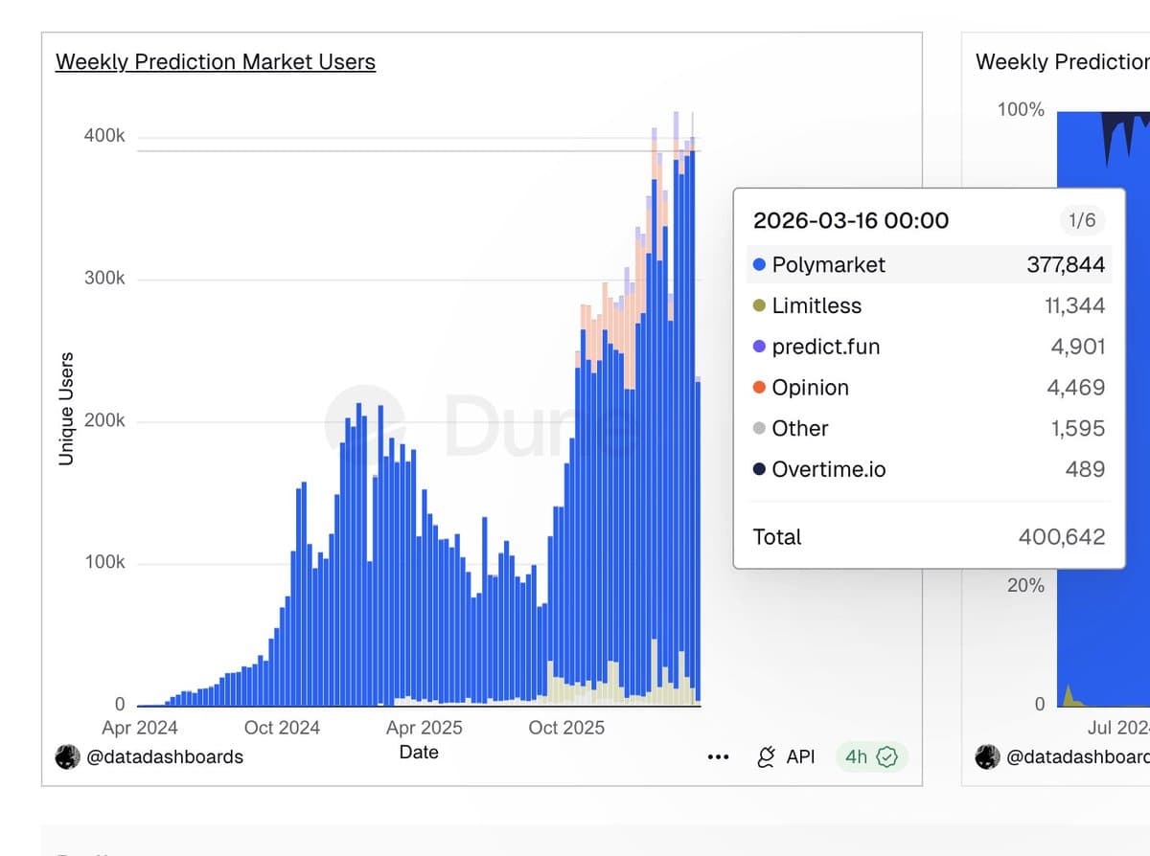
Task: Click the green verified checkmark badge next to 4h
Action: tap(886, 756)
